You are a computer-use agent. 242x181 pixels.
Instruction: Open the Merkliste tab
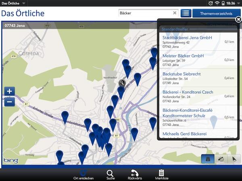click(162, 175)
